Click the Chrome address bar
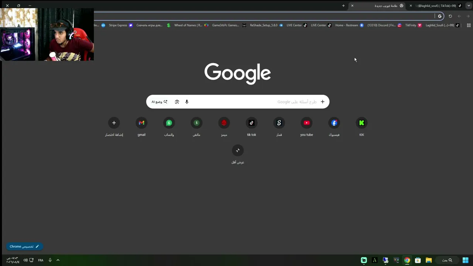This screenshot has height=266, width=473. (264, 16)
